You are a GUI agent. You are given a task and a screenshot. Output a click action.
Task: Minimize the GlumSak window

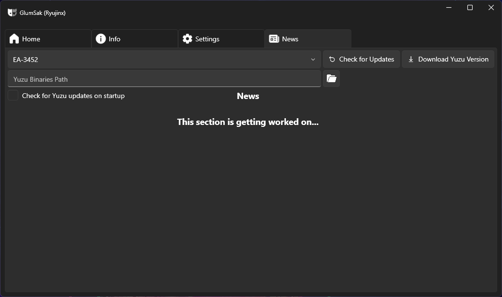pos(449,7)
